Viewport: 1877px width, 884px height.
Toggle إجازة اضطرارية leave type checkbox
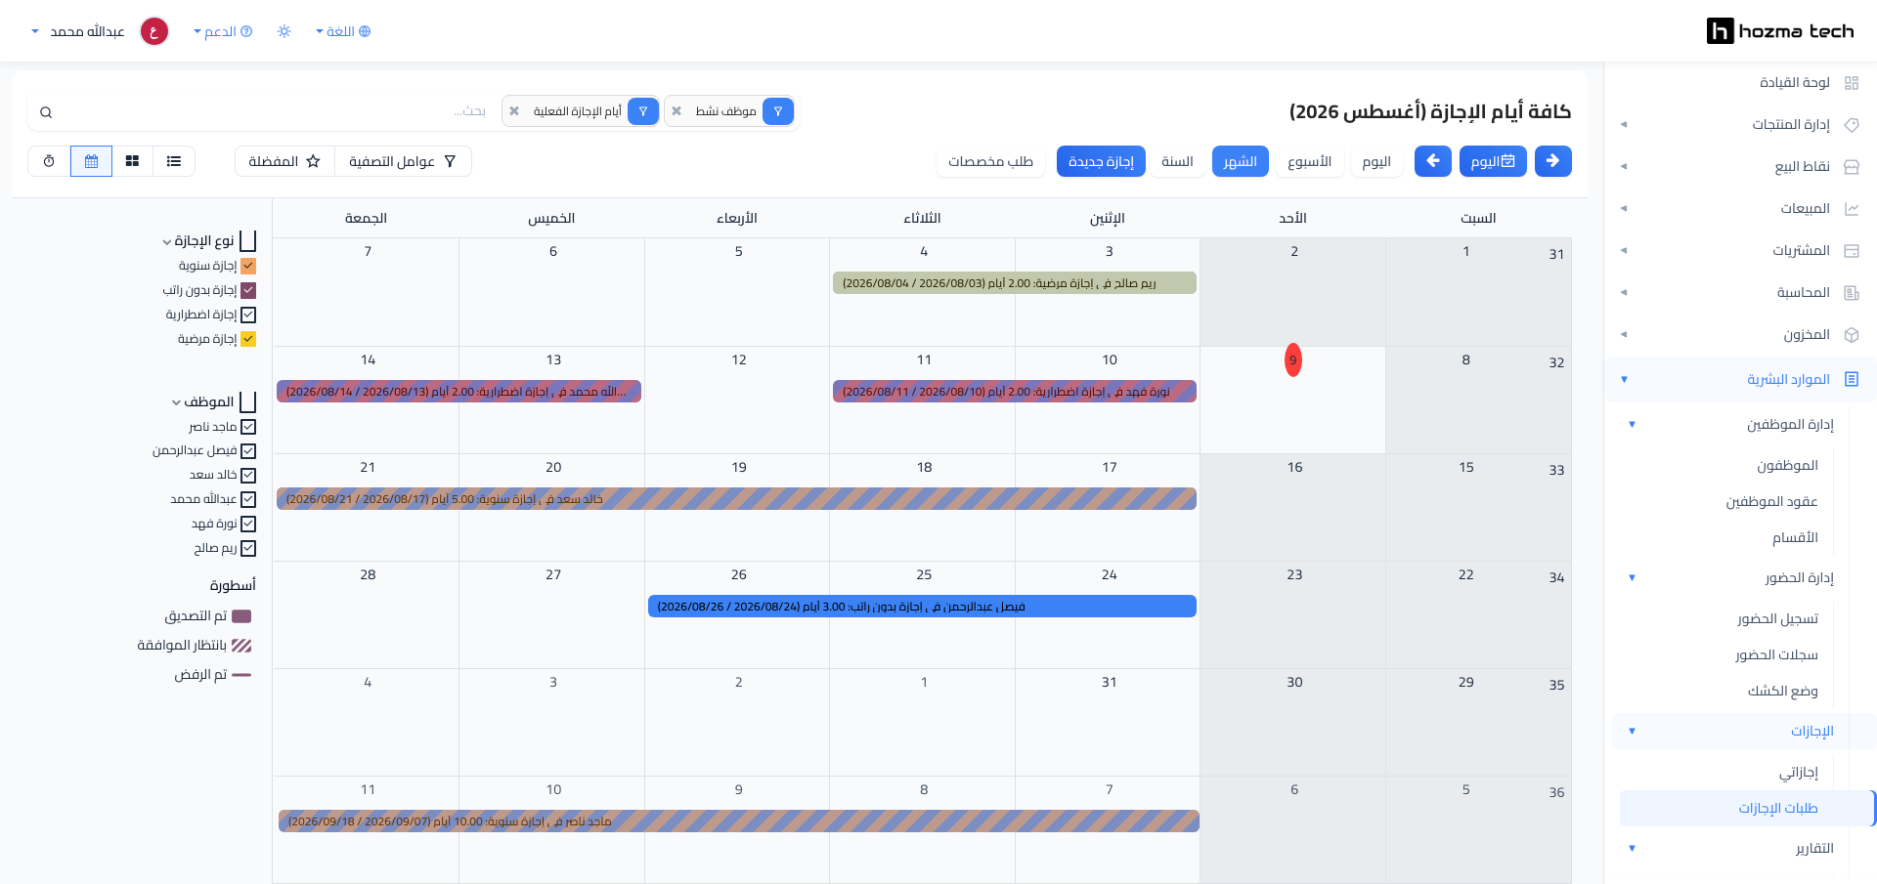248,315
